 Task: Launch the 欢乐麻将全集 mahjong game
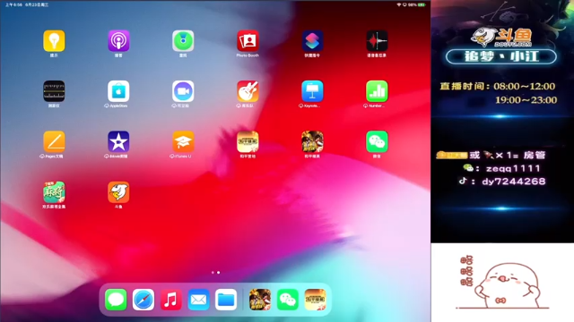pyautogui.click(x=54, y=191)
